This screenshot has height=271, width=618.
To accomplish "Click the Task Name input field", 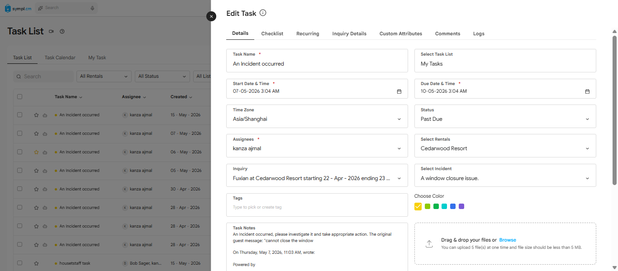I will [317, 61].
